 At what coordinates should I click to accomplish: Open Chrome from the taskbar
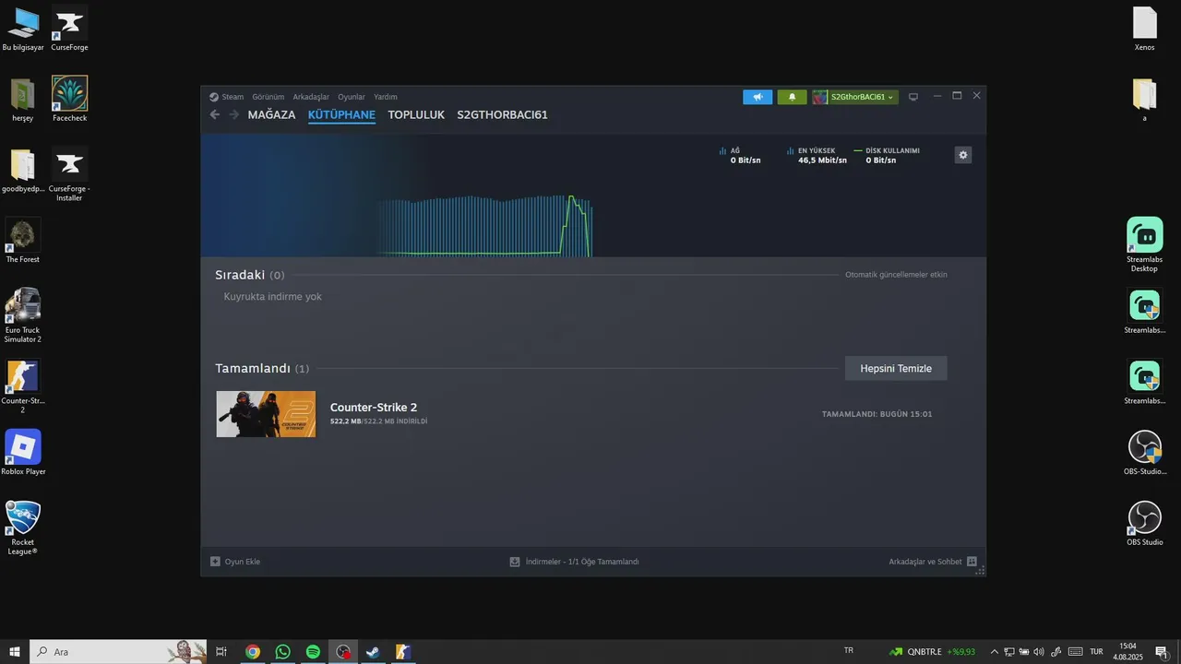(x=252, y=651)
